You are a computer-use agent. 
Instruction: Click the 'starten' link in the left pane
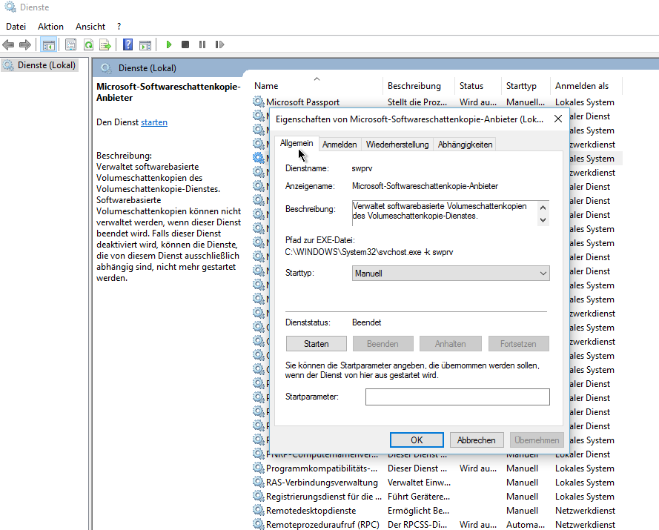[154, 122]
